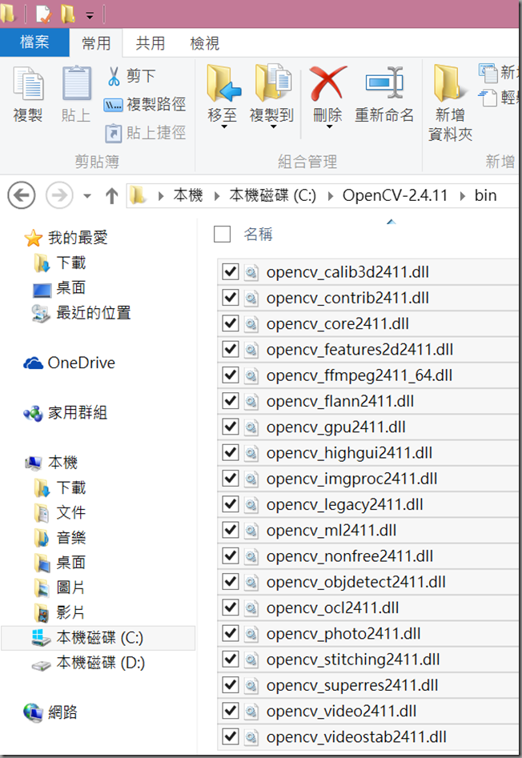Click the Cut (剪下) scissors icon
Image resolution: width=522 pixels, height=758 pixels.
[x=114, y=76]
